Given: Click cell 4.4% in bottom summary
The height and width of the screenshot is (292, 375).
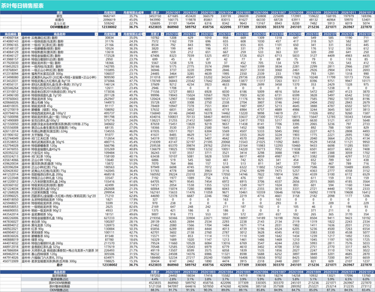Looking at the screenshot, I should pos(155,279).
